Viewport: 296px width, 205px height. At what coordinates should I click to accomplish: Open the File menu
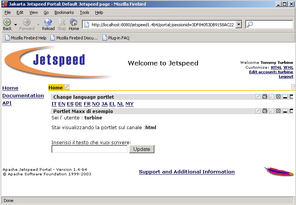point(8,12)
